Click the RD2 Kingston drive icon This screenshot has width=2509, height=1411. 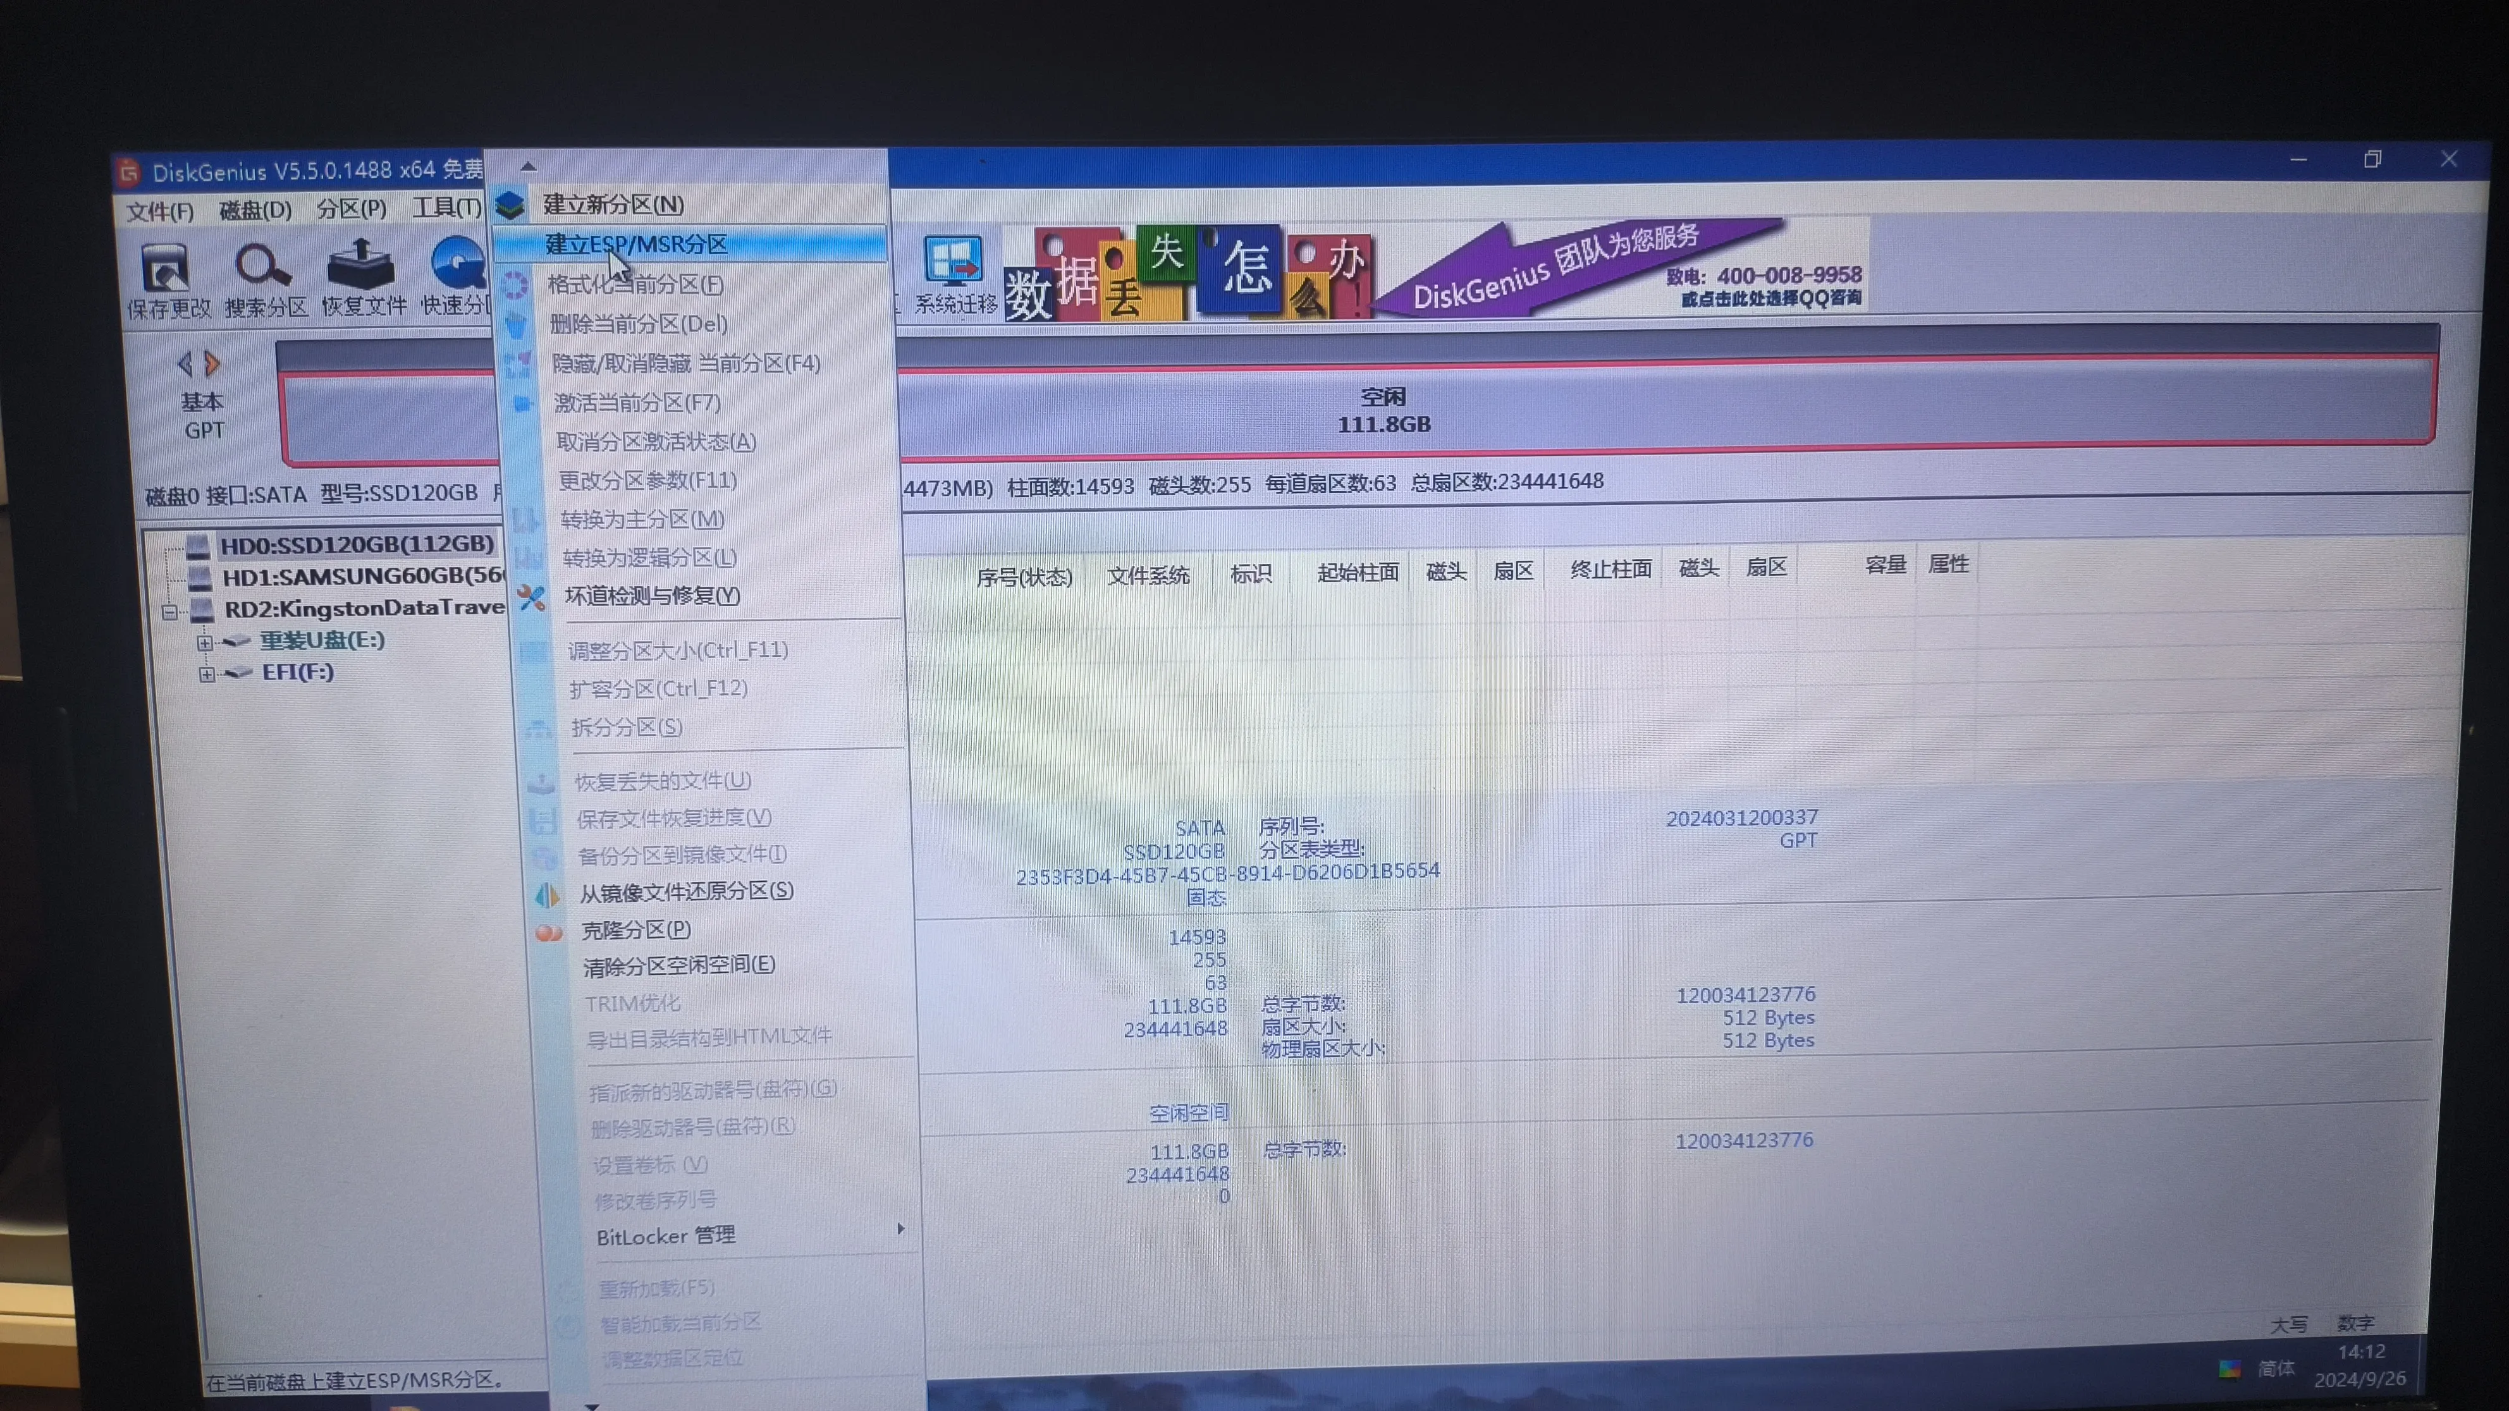202,609
